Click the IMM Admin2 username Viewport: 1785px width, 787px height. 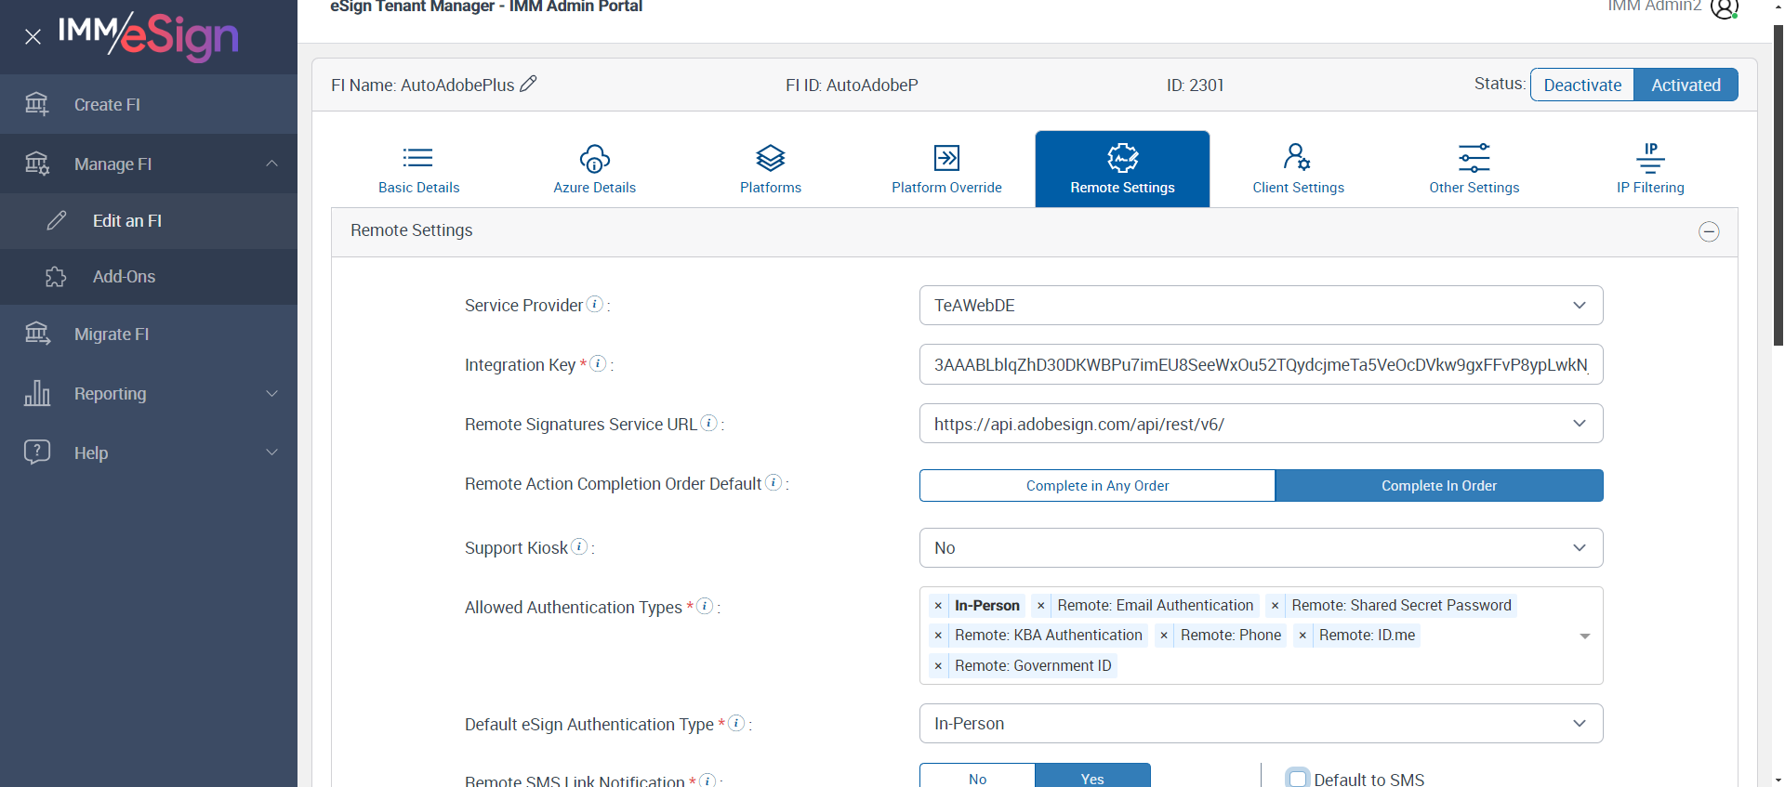[x=1655, y=7]
